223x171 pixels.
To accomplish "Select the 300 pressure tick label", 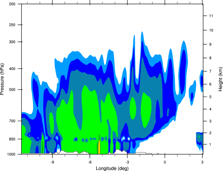I will click(12, 42).
